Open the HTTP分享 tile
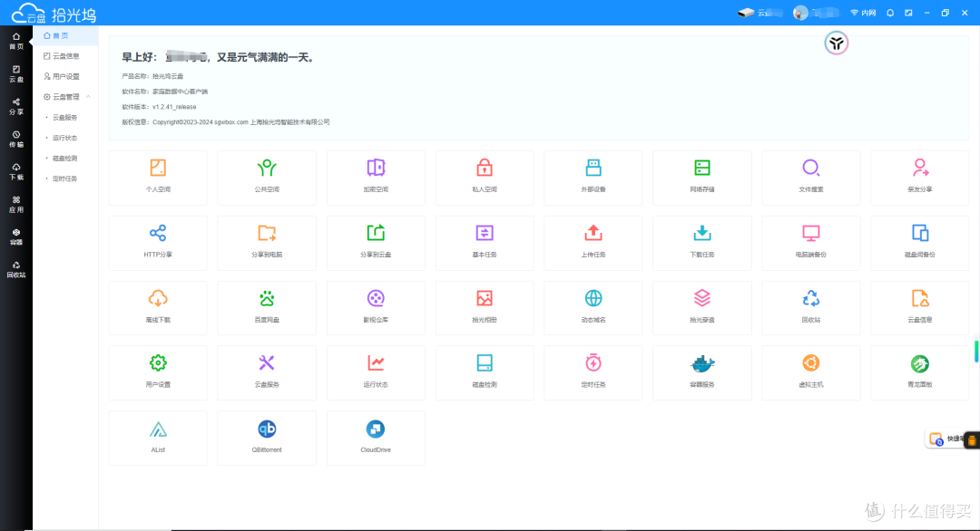 point(158,243)
